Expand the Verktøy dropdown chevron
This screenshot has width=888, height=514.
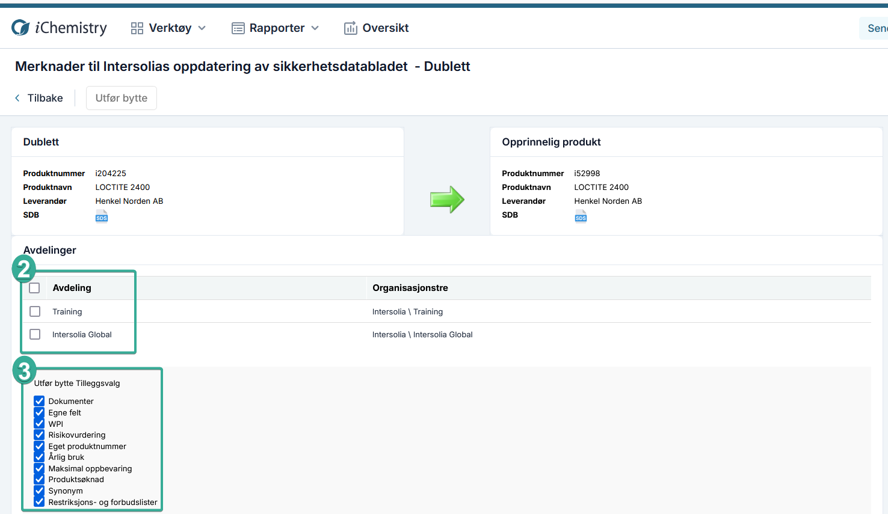pos(202,28)
